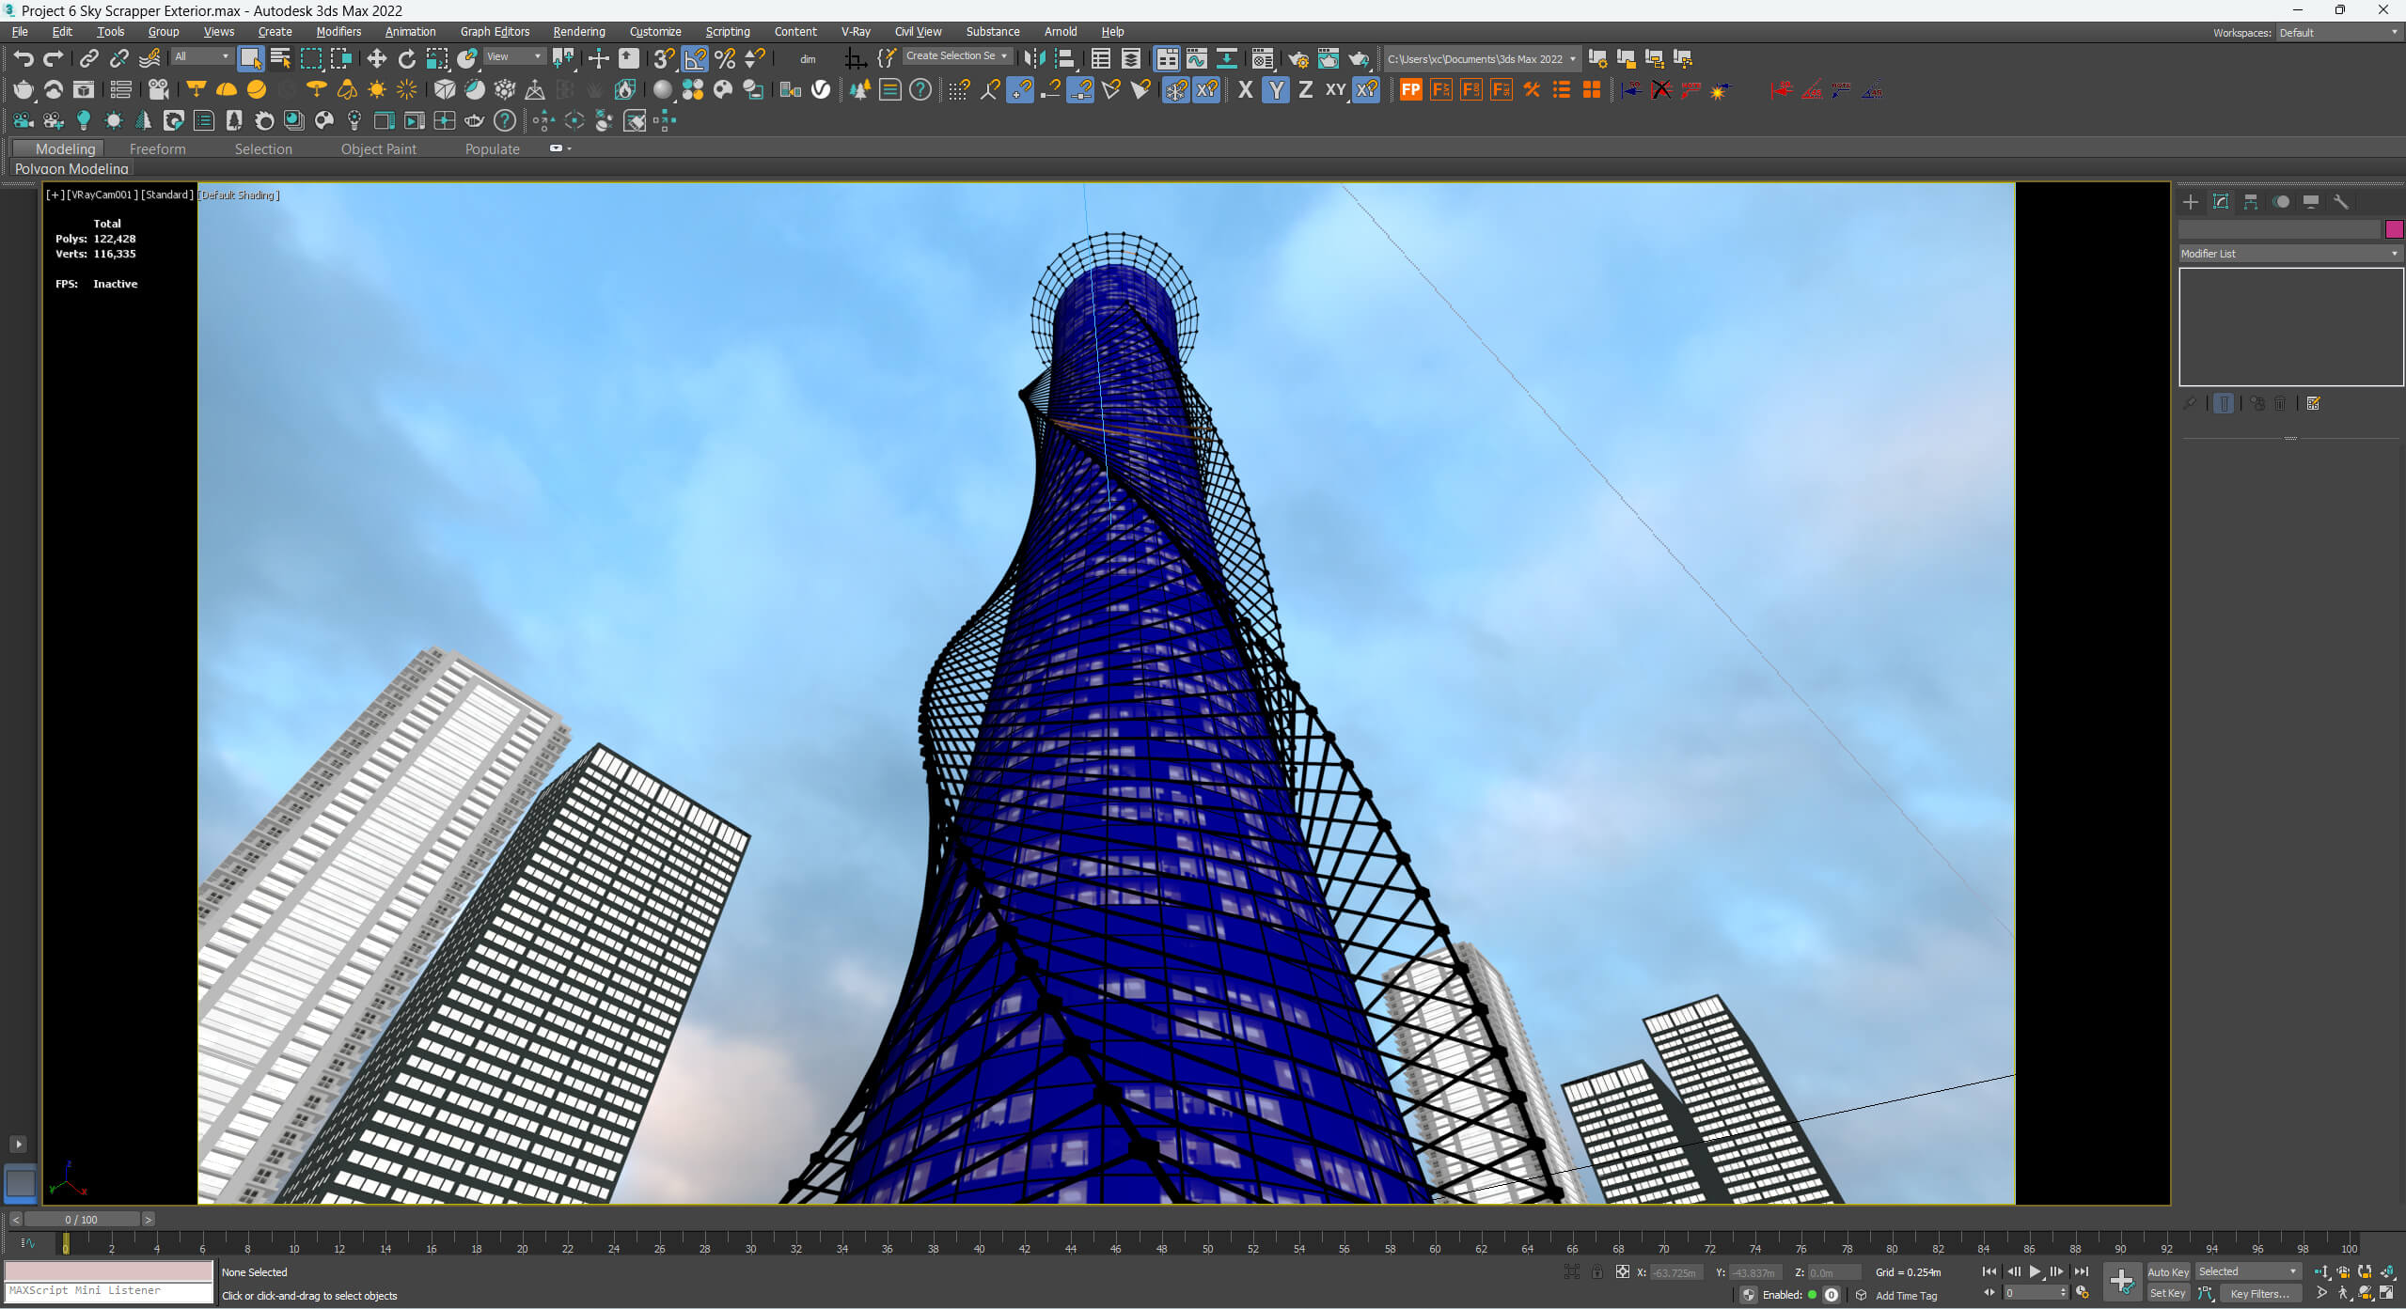The width and height of the screenshot is (2406, 1309).
Task: Click the Undo arrow icon
Action: coord(24,58)
